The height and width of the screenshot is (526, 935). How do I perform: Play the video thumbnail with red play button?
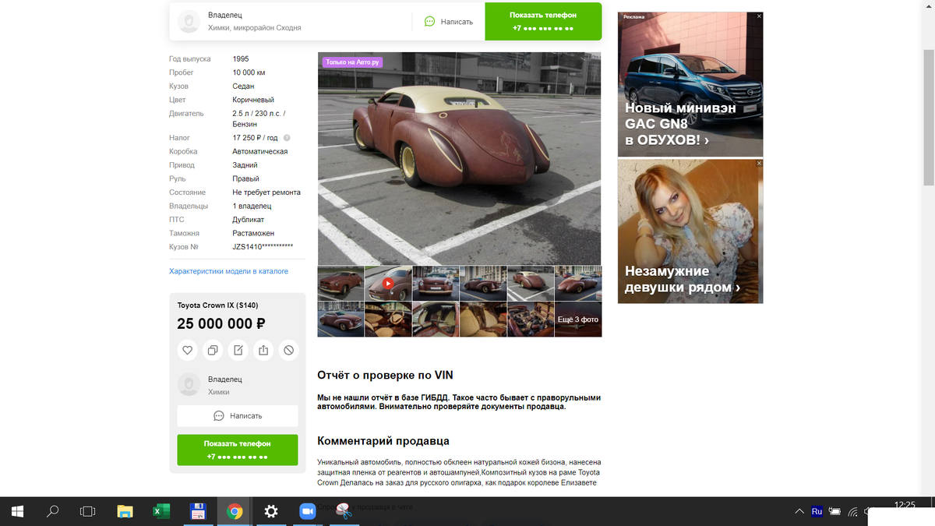pyautogui.click(x=388, y=284)
